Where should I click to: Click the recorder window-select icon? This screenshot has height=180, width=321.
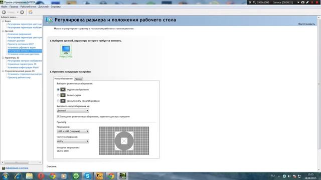(250, 2)
